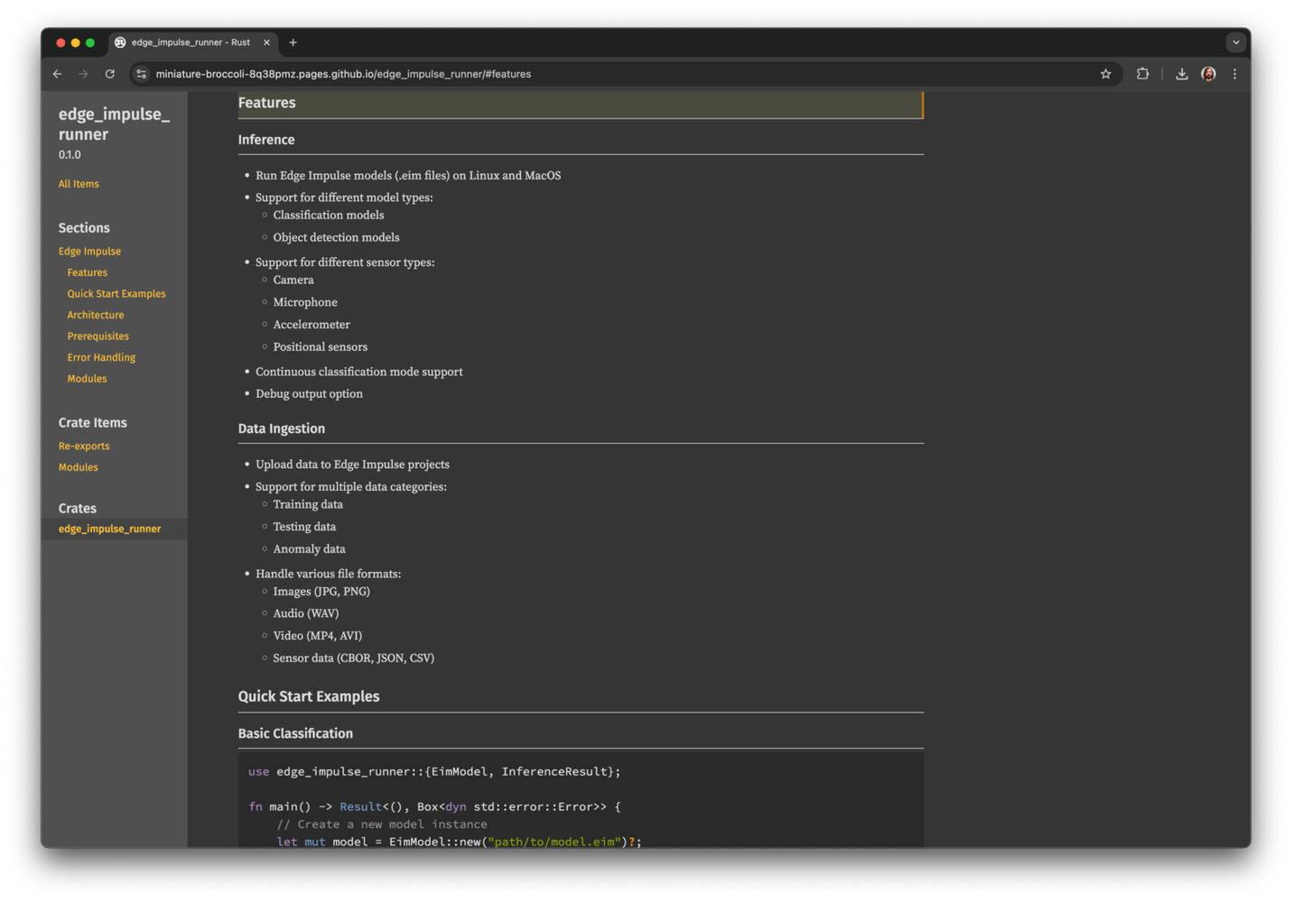Viewport: 1292px width, 902px height.
Task: Jump to Architecture section
Action: (96, 315)
